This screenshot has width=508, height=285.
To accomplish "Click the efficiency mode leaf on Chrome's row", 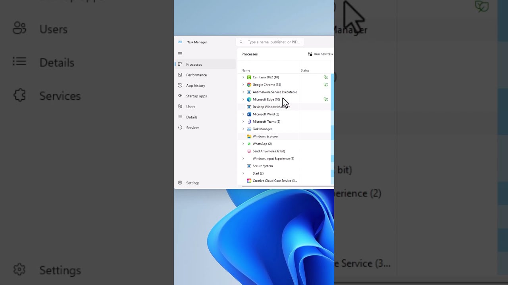I will point(326,85).
